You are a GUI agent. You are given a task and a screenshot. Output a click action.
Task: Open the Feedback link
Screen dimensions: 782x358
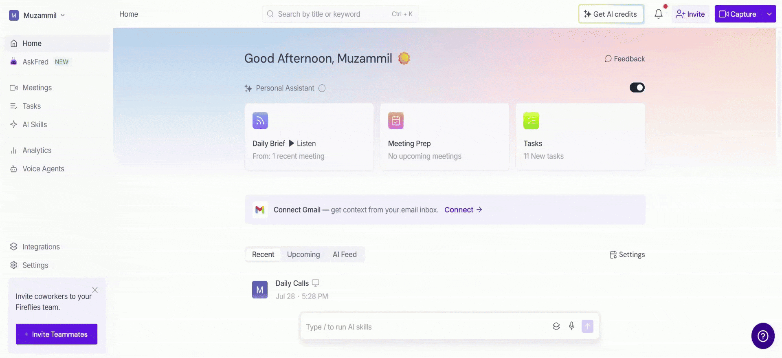625,59
